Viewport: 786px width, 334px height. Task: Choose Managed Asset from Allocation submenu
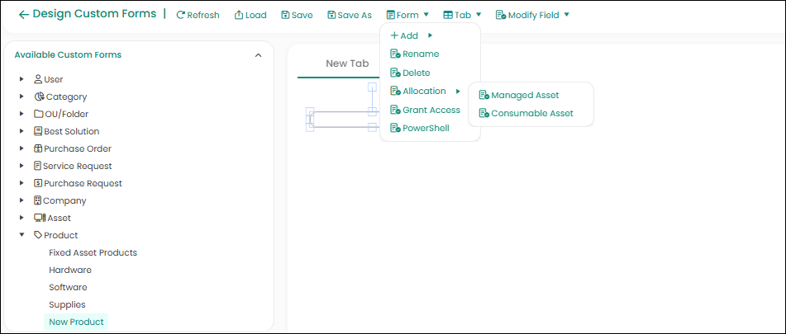[524, 96]
